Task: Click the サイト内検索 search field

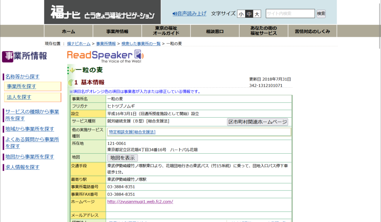Action: click(x=290, y=14)
